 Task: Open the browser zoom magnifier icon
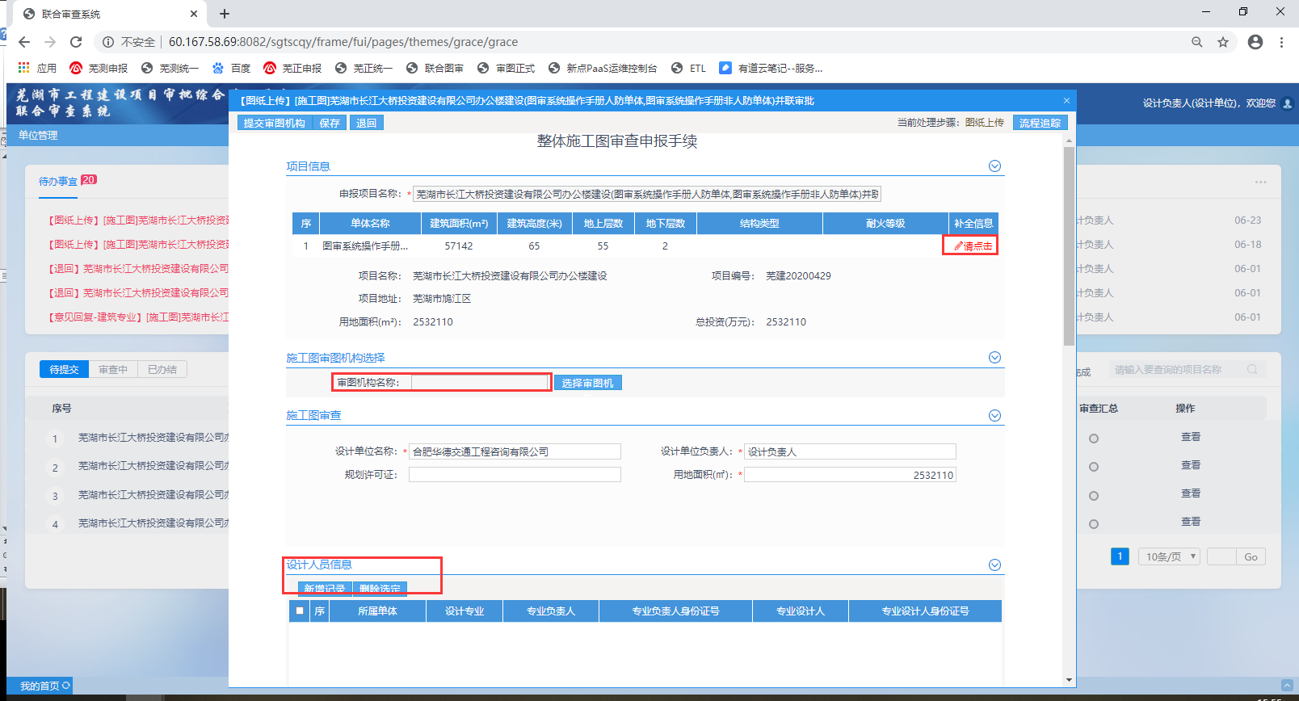coord(1197,42)
